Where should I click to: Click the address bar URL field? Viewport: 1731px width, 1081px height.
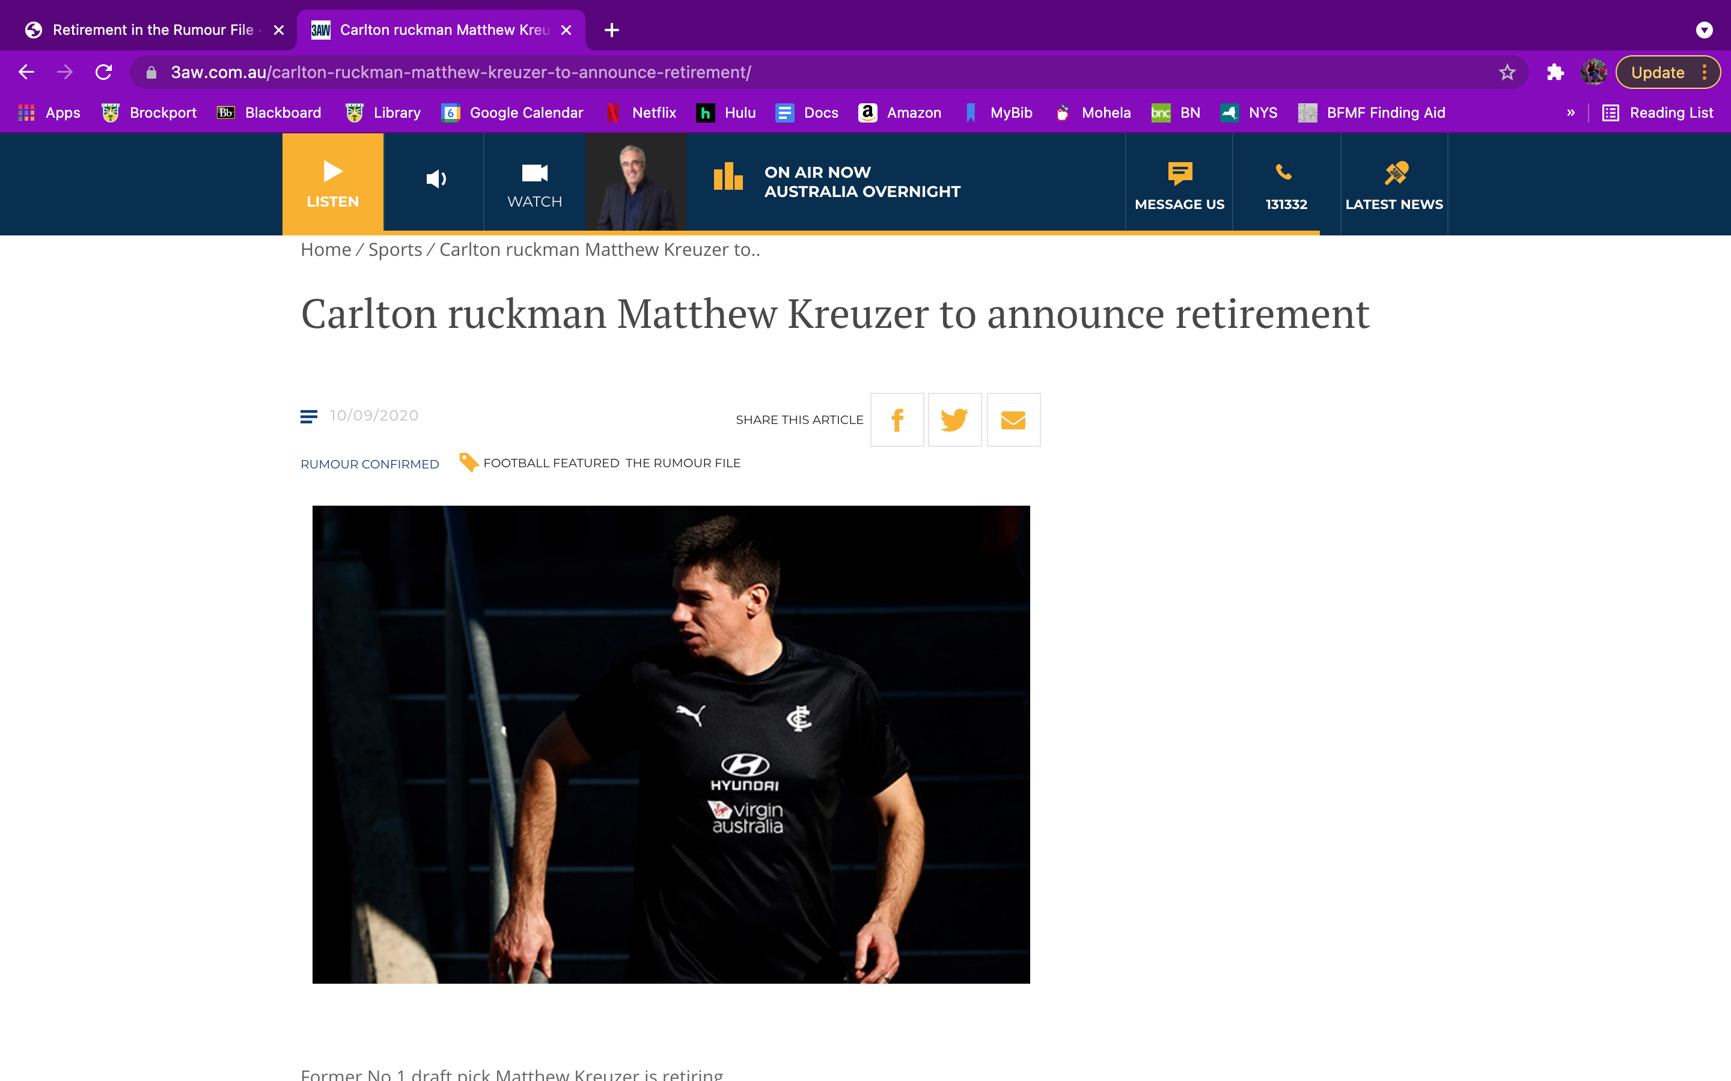coord(787,72)
